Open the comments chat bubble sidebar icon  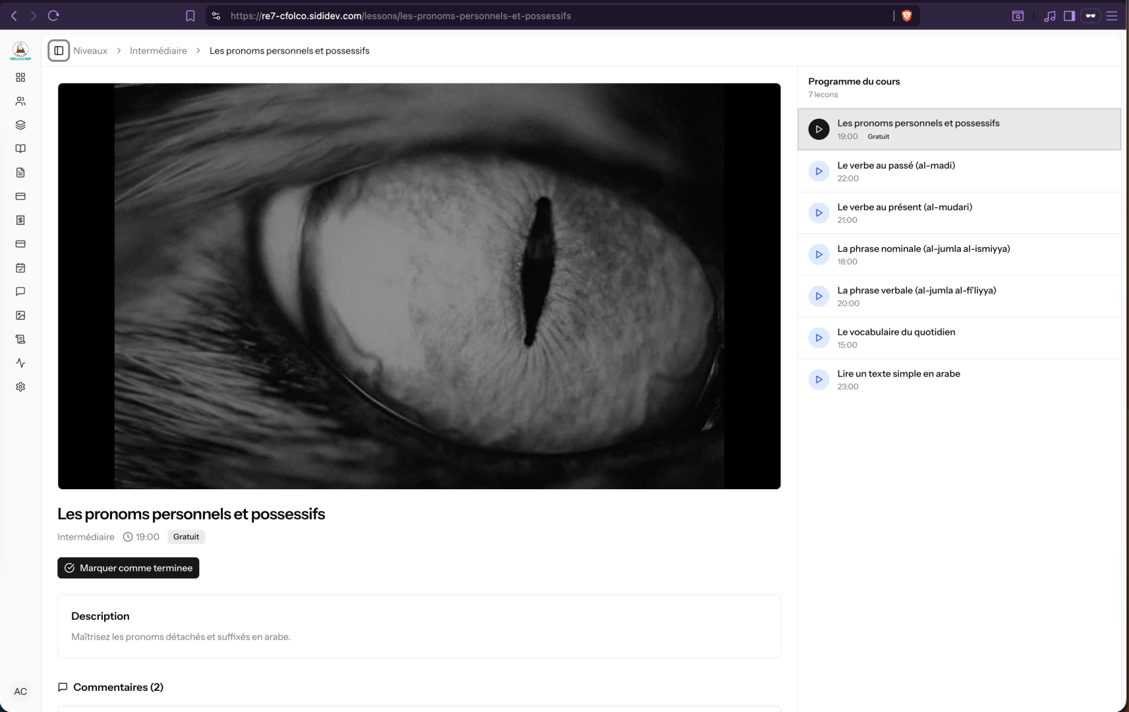pyautogui.click(x=20, y=291)
